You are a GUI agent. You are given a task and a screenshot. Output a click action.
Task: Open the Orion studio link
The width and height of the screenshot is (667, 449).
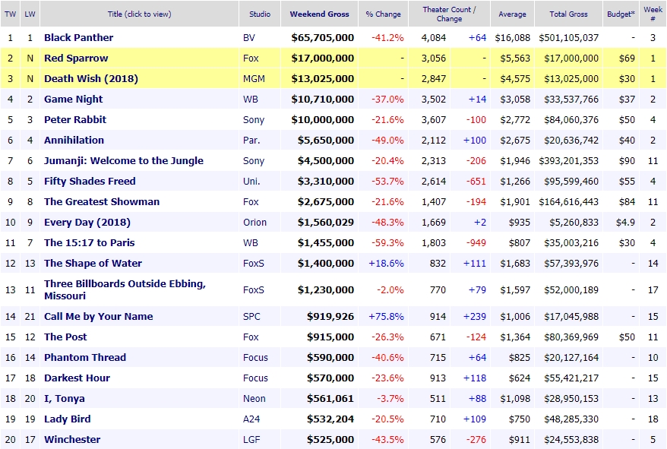click(x=254, y=222)
